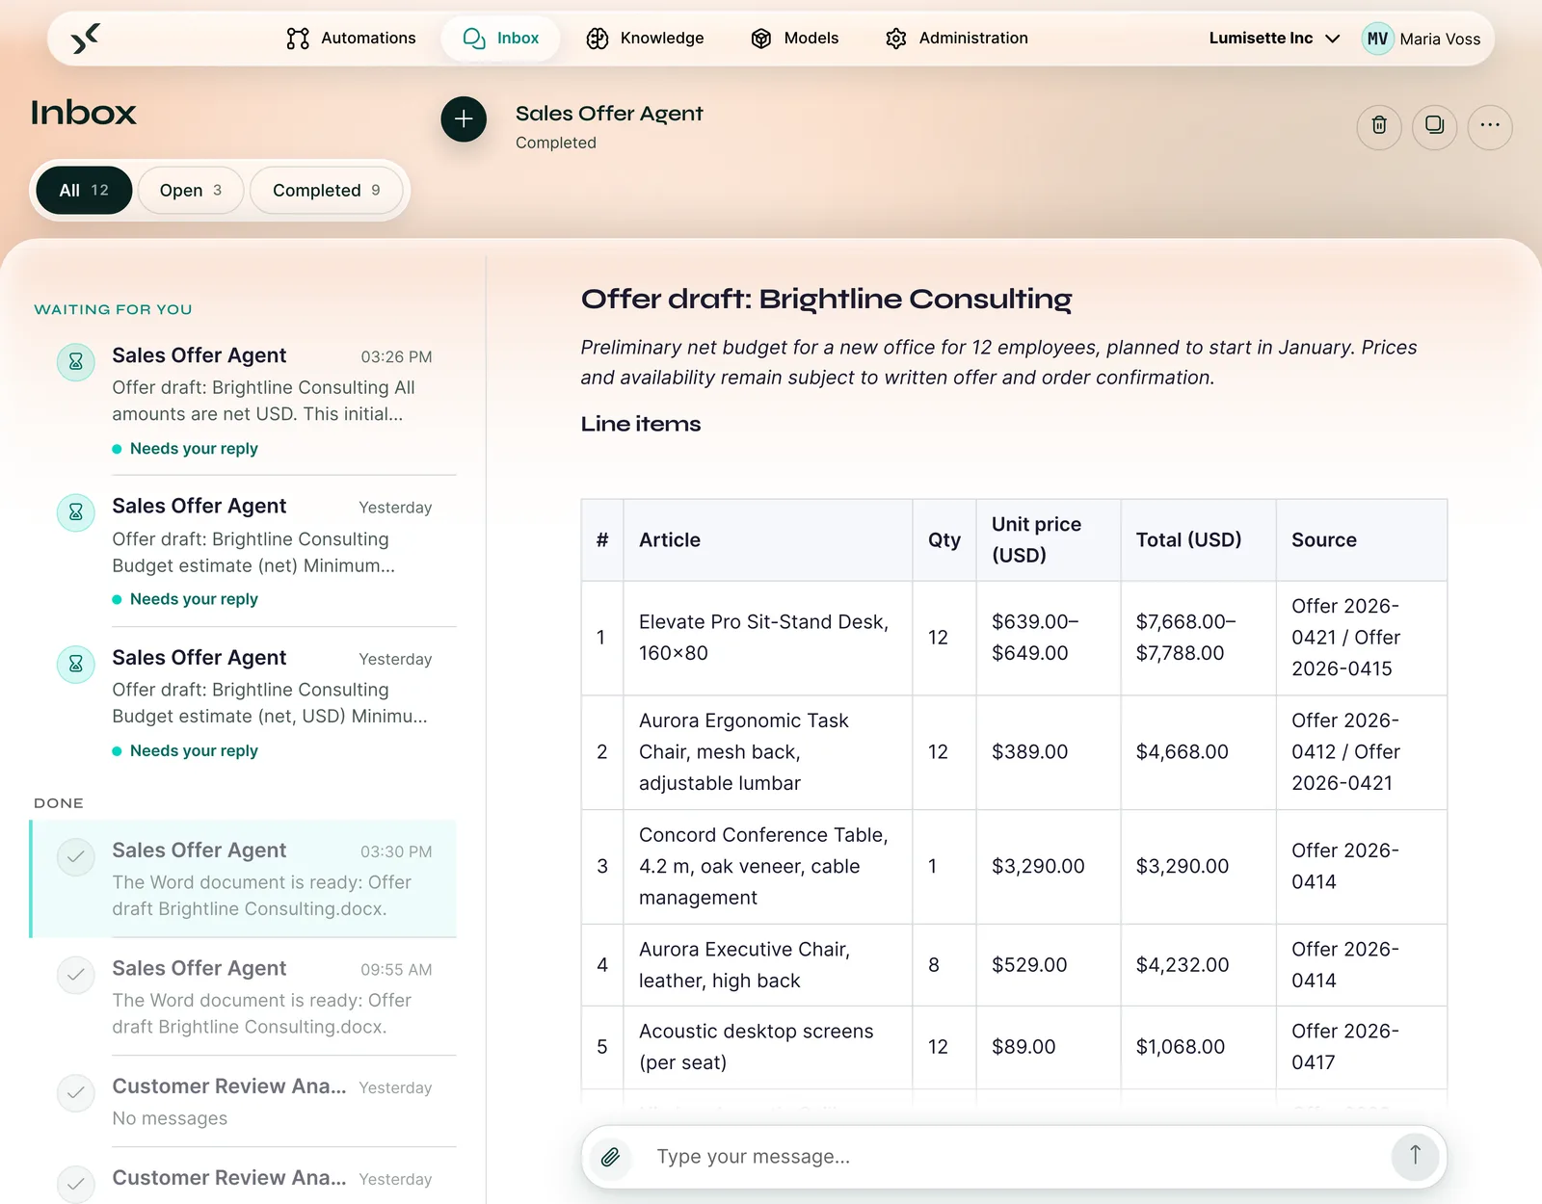Open the Administration section
The height and width of the screenshot is (1204, 1542).
pos(957,39)
